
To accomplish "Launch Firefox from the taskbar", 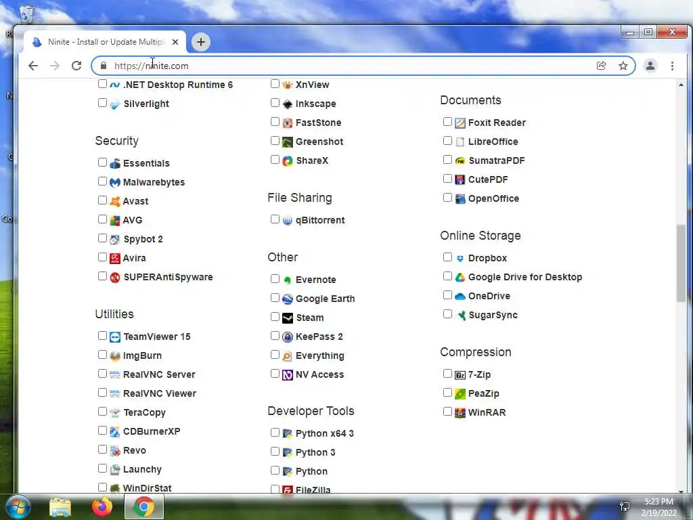I will [102, 507].
